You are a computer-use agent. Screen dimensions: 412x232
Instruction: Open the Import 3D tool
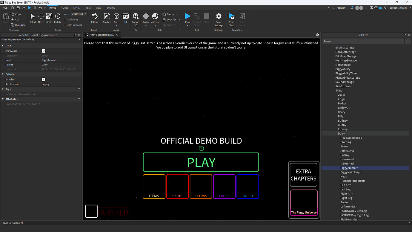[x=136, y=18]
